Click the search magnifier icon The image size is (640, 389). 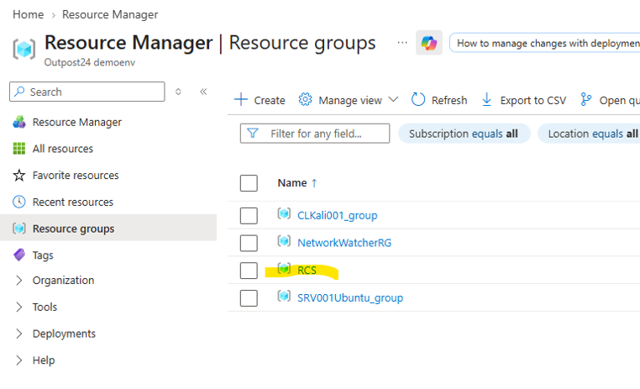pyautogui.click(x=19, y=92)
